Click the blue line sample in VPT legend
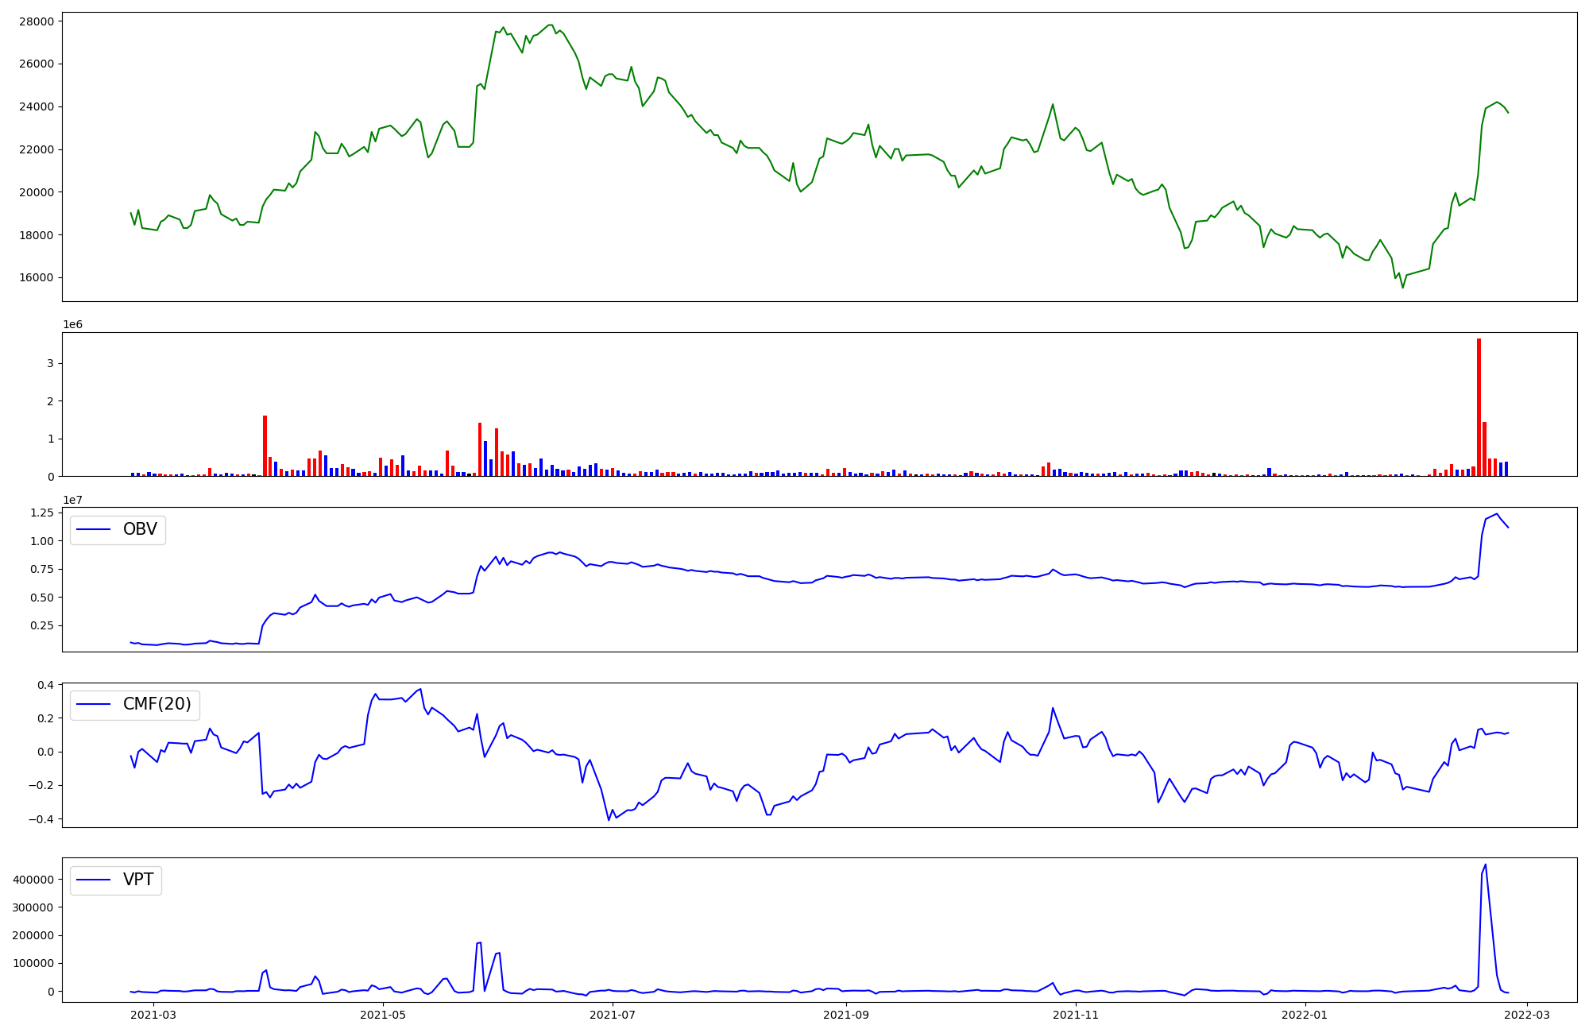The width and height of the screenshot is (1589, 1033). point(93,880)
